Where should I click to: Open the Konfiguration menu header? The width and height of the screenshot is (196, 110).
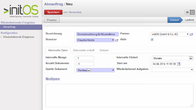tap(9, 33)
